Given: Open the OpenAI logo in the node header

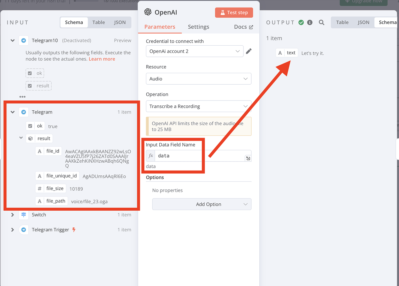Looking at the screenshot, I should [x=147, y=12].
